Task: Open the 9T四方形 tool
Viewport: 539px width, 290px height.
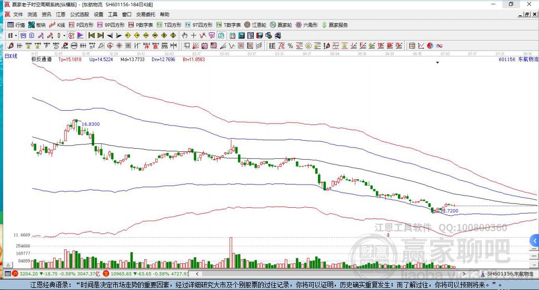Action: [198, 25]
